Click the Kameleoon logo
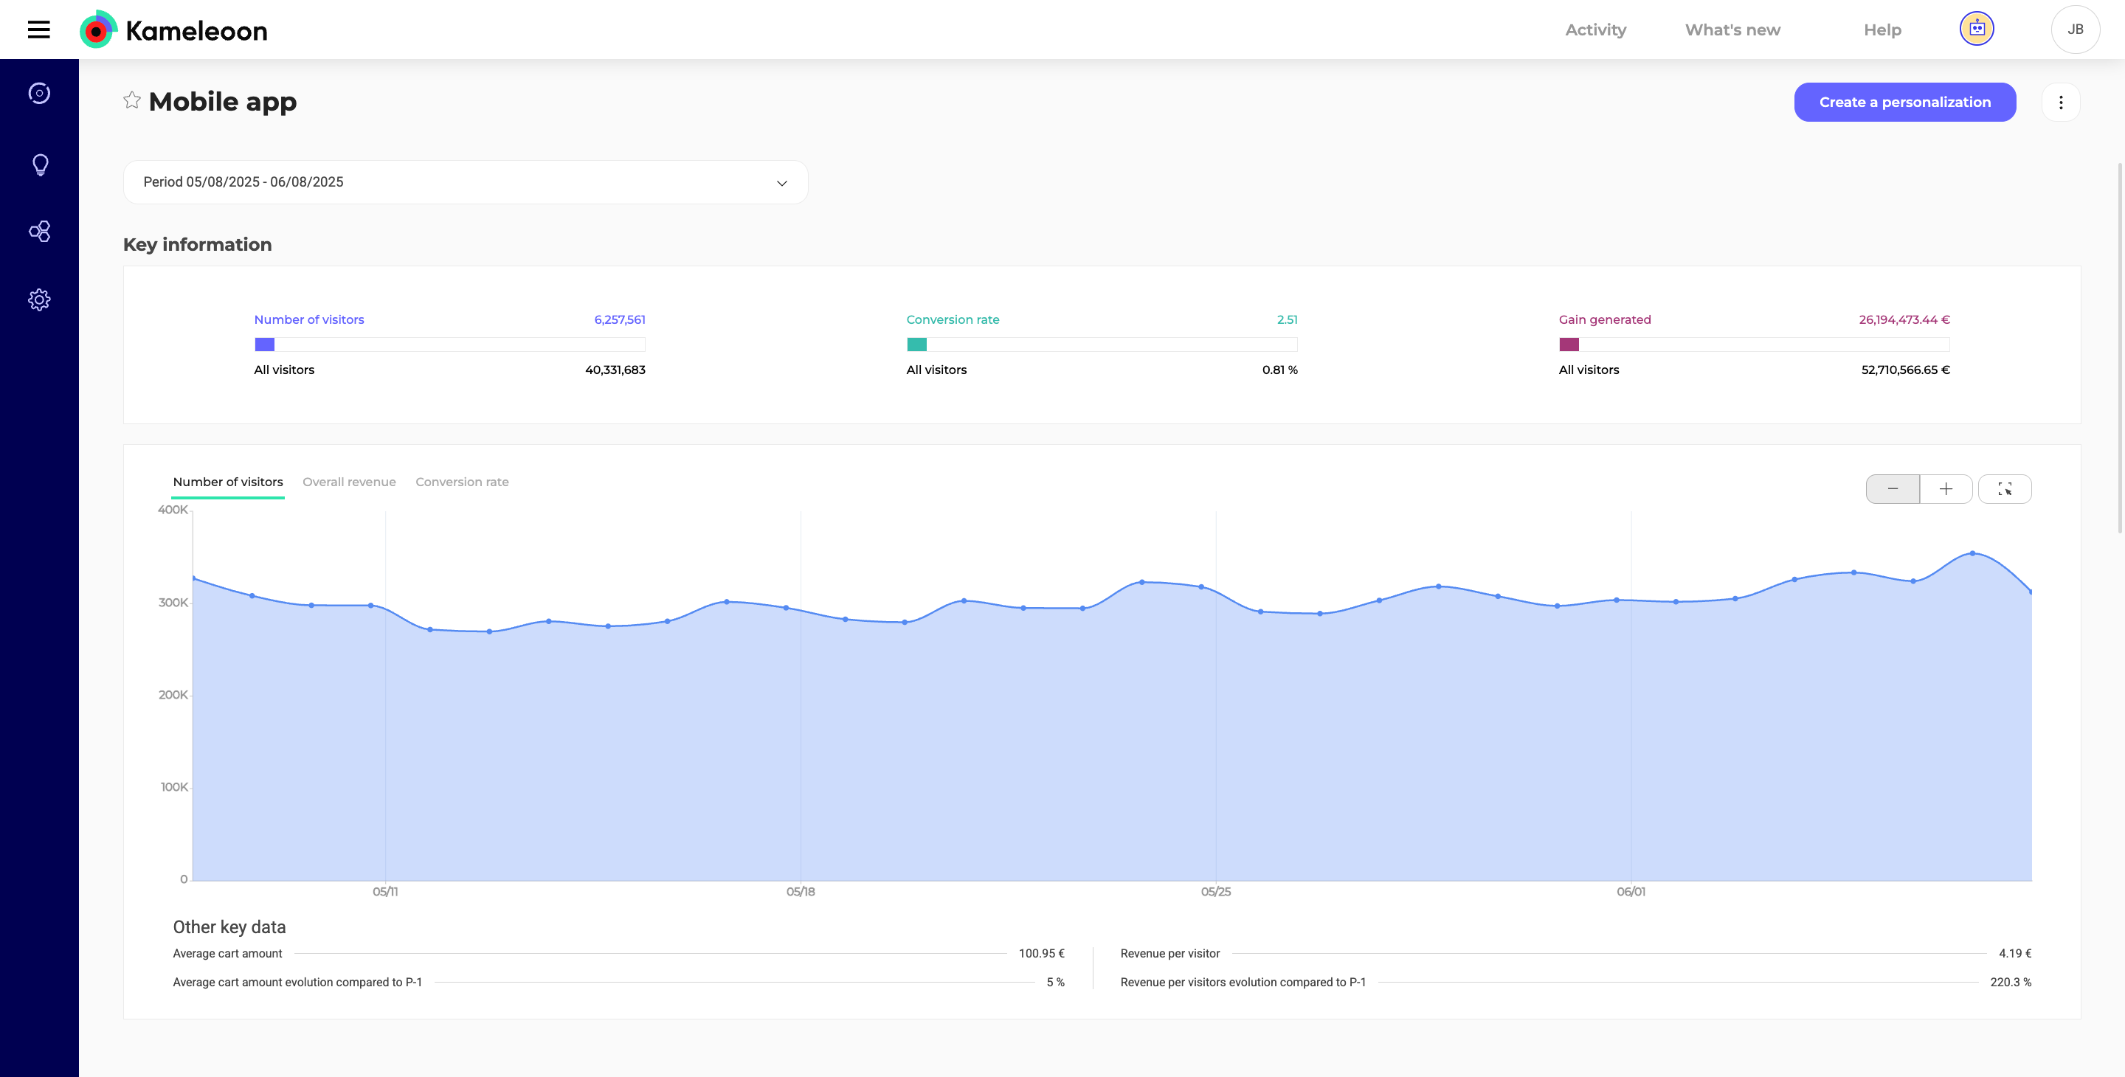Image resolution: width=2125 pixels, height=1077 pixels. (x=174, y=30)
